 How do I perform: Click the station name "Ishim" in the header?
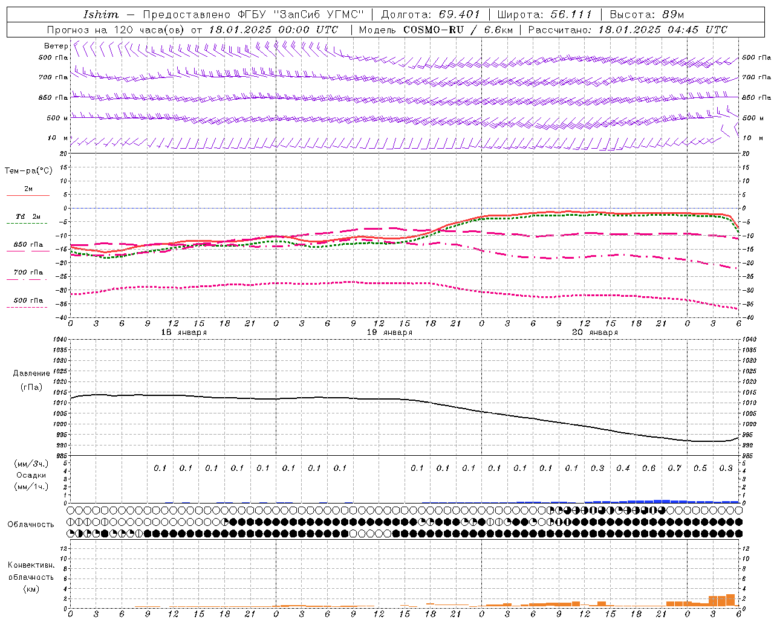click(101, 15)
